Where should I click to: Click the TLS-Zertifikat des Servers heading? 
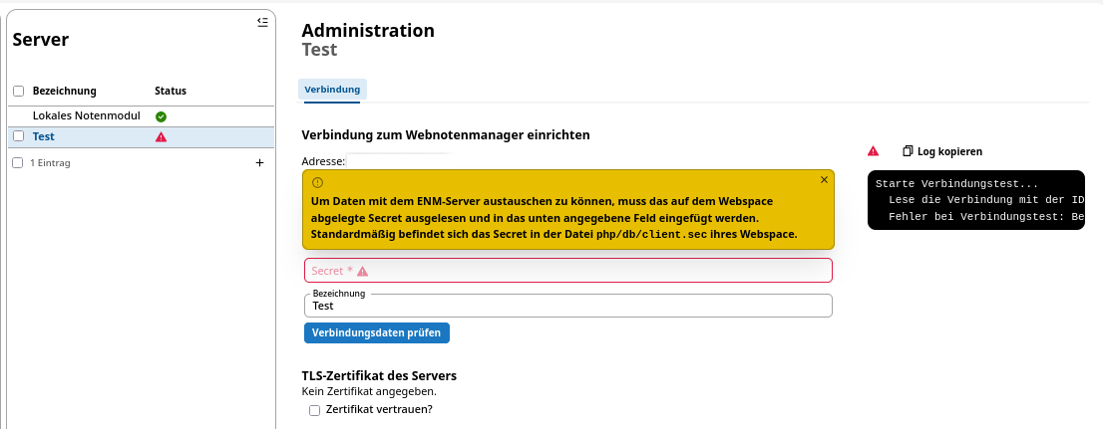[379, 375]
